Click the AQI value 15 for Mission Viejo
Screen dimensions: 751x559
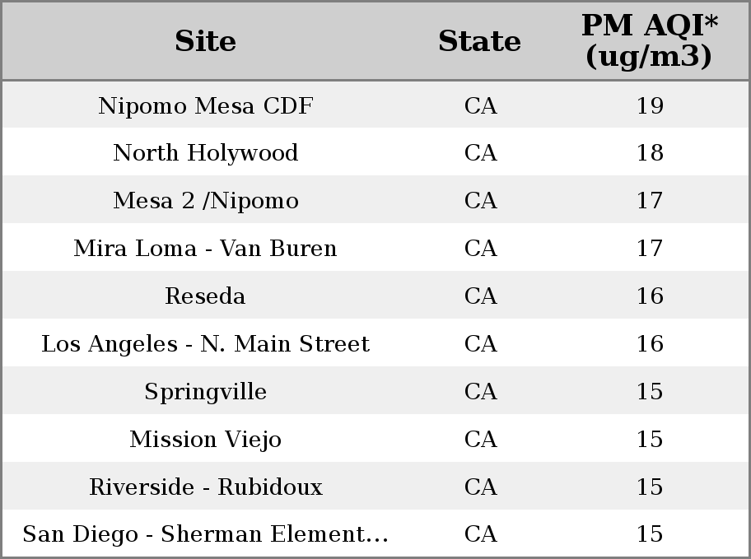pyautogui.click(x=650, y=440)
